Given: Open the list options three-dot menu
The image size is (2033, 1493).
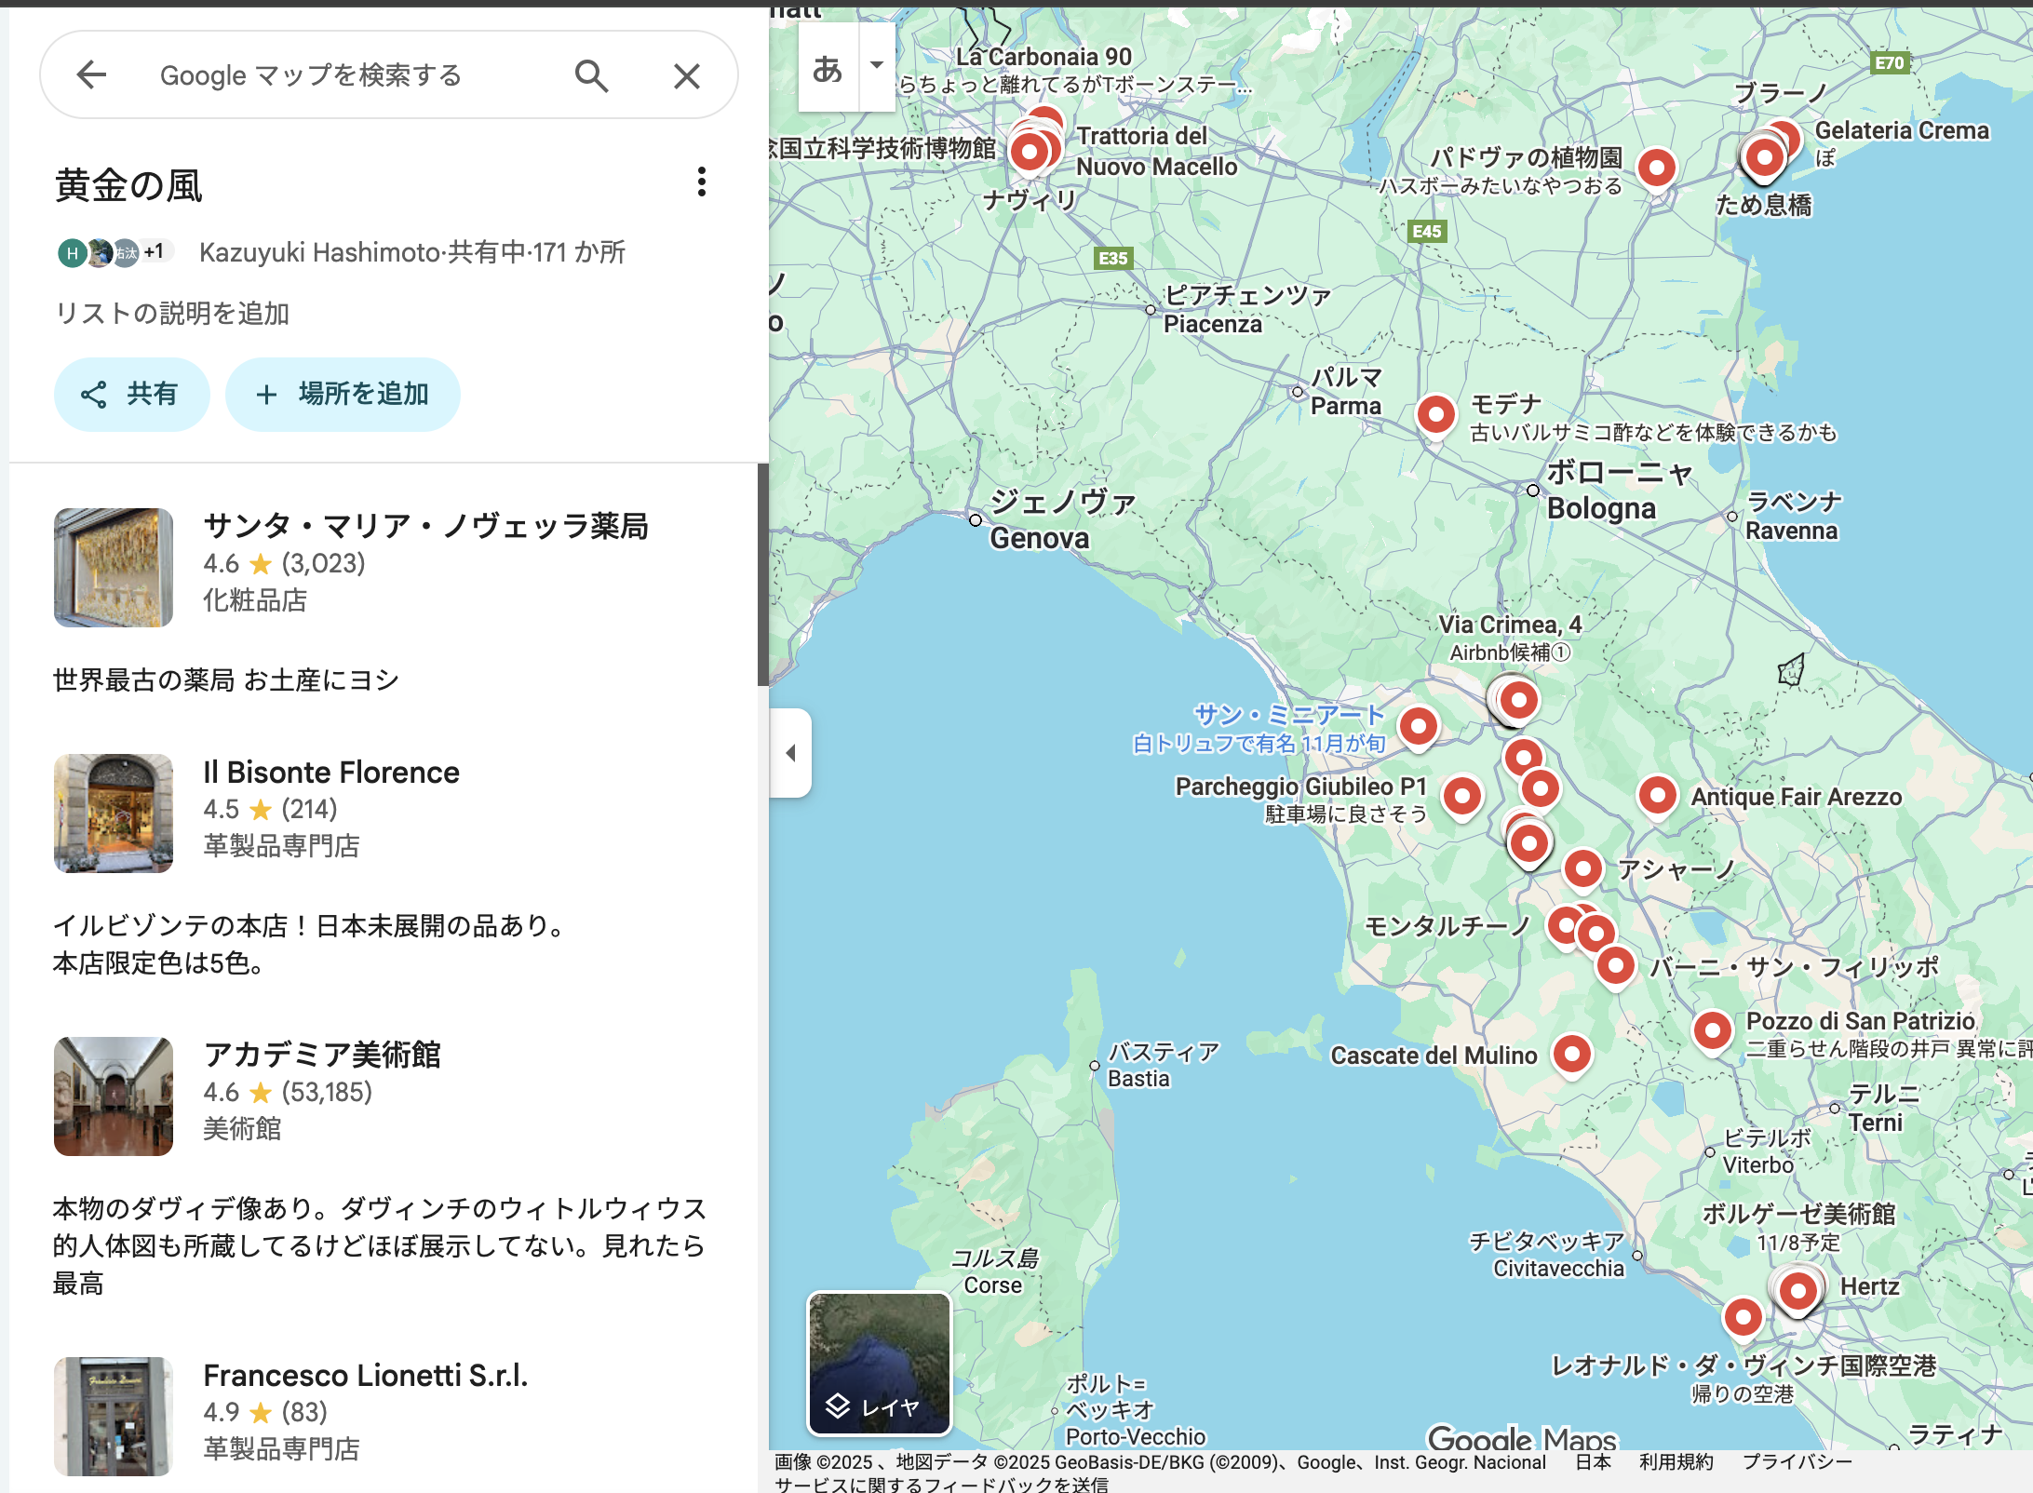Looking at the screenshot, I should coord(701,183).
